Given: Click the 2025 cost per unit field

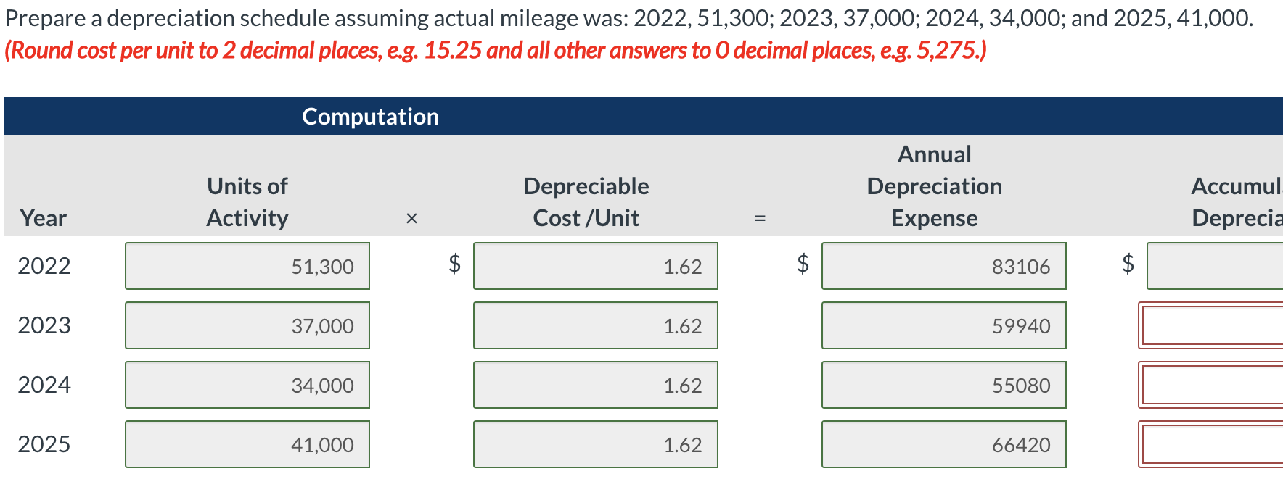Looking at the screenshot, I should (x=595, y=444).
